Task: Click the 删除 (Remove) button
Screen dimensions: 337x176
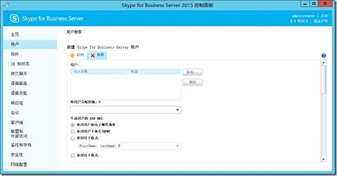Action: pos(192,82)
